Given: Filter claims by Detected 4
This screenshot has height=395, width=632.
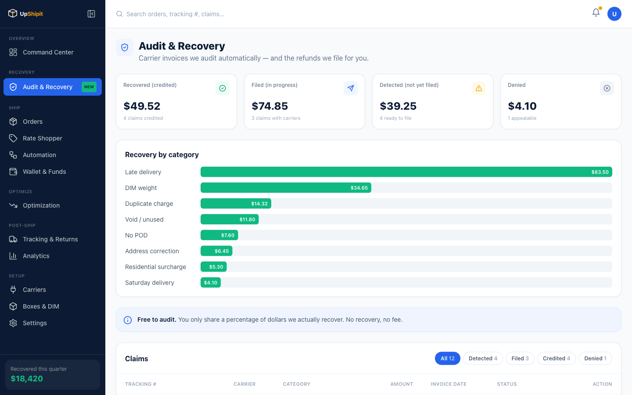Looking at the screenshot, I should pos(483,359).
